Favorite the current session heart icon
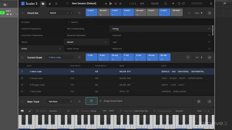The height and width of the screenshot is (130, 232). [67, 3]
